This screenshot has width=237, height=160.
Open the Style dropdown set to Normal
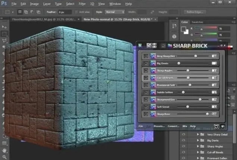point(115,12)
